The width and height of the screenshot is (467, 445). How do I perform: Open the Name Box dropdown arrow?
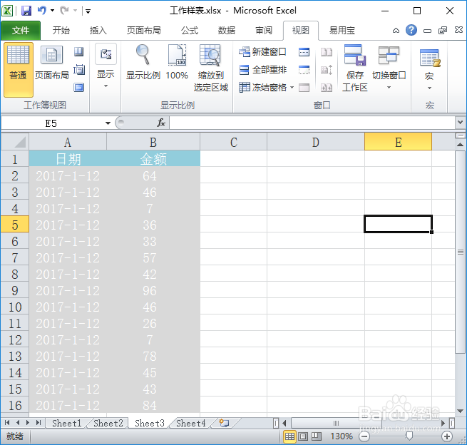(x=108, y=123)
